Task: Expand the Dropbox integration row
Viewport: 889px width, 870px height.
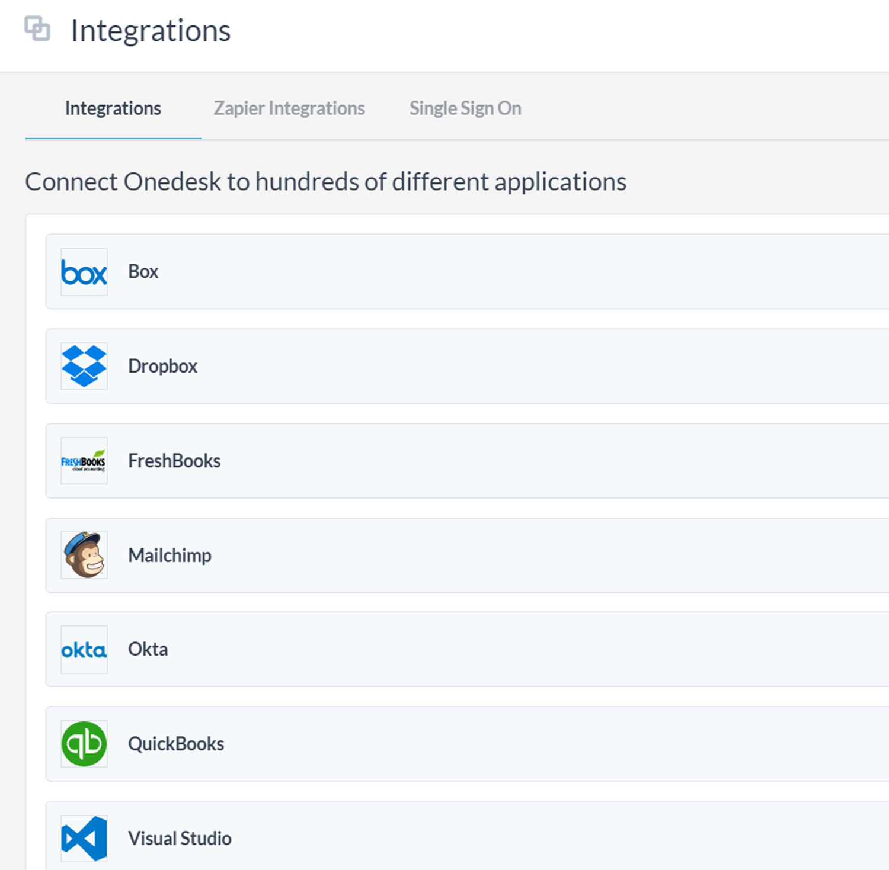Action: point(467,366)
